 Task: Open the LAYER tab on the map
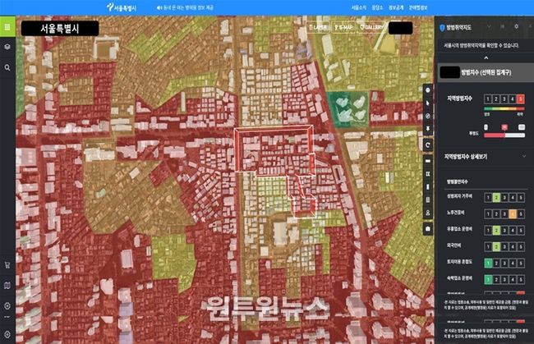pos(318,27)
